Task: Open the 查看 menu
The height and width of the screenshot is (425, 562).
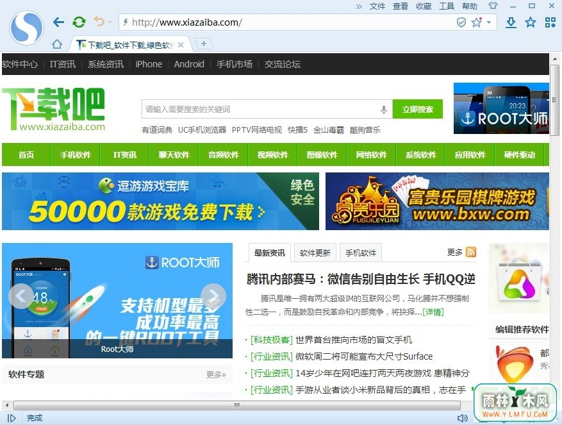Action: (x=401, y=6)
